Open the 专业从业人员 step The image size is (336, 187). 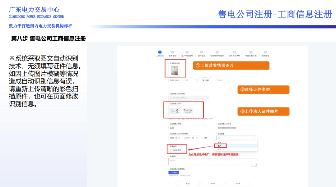pyautogui.click(x=251, y=52)
